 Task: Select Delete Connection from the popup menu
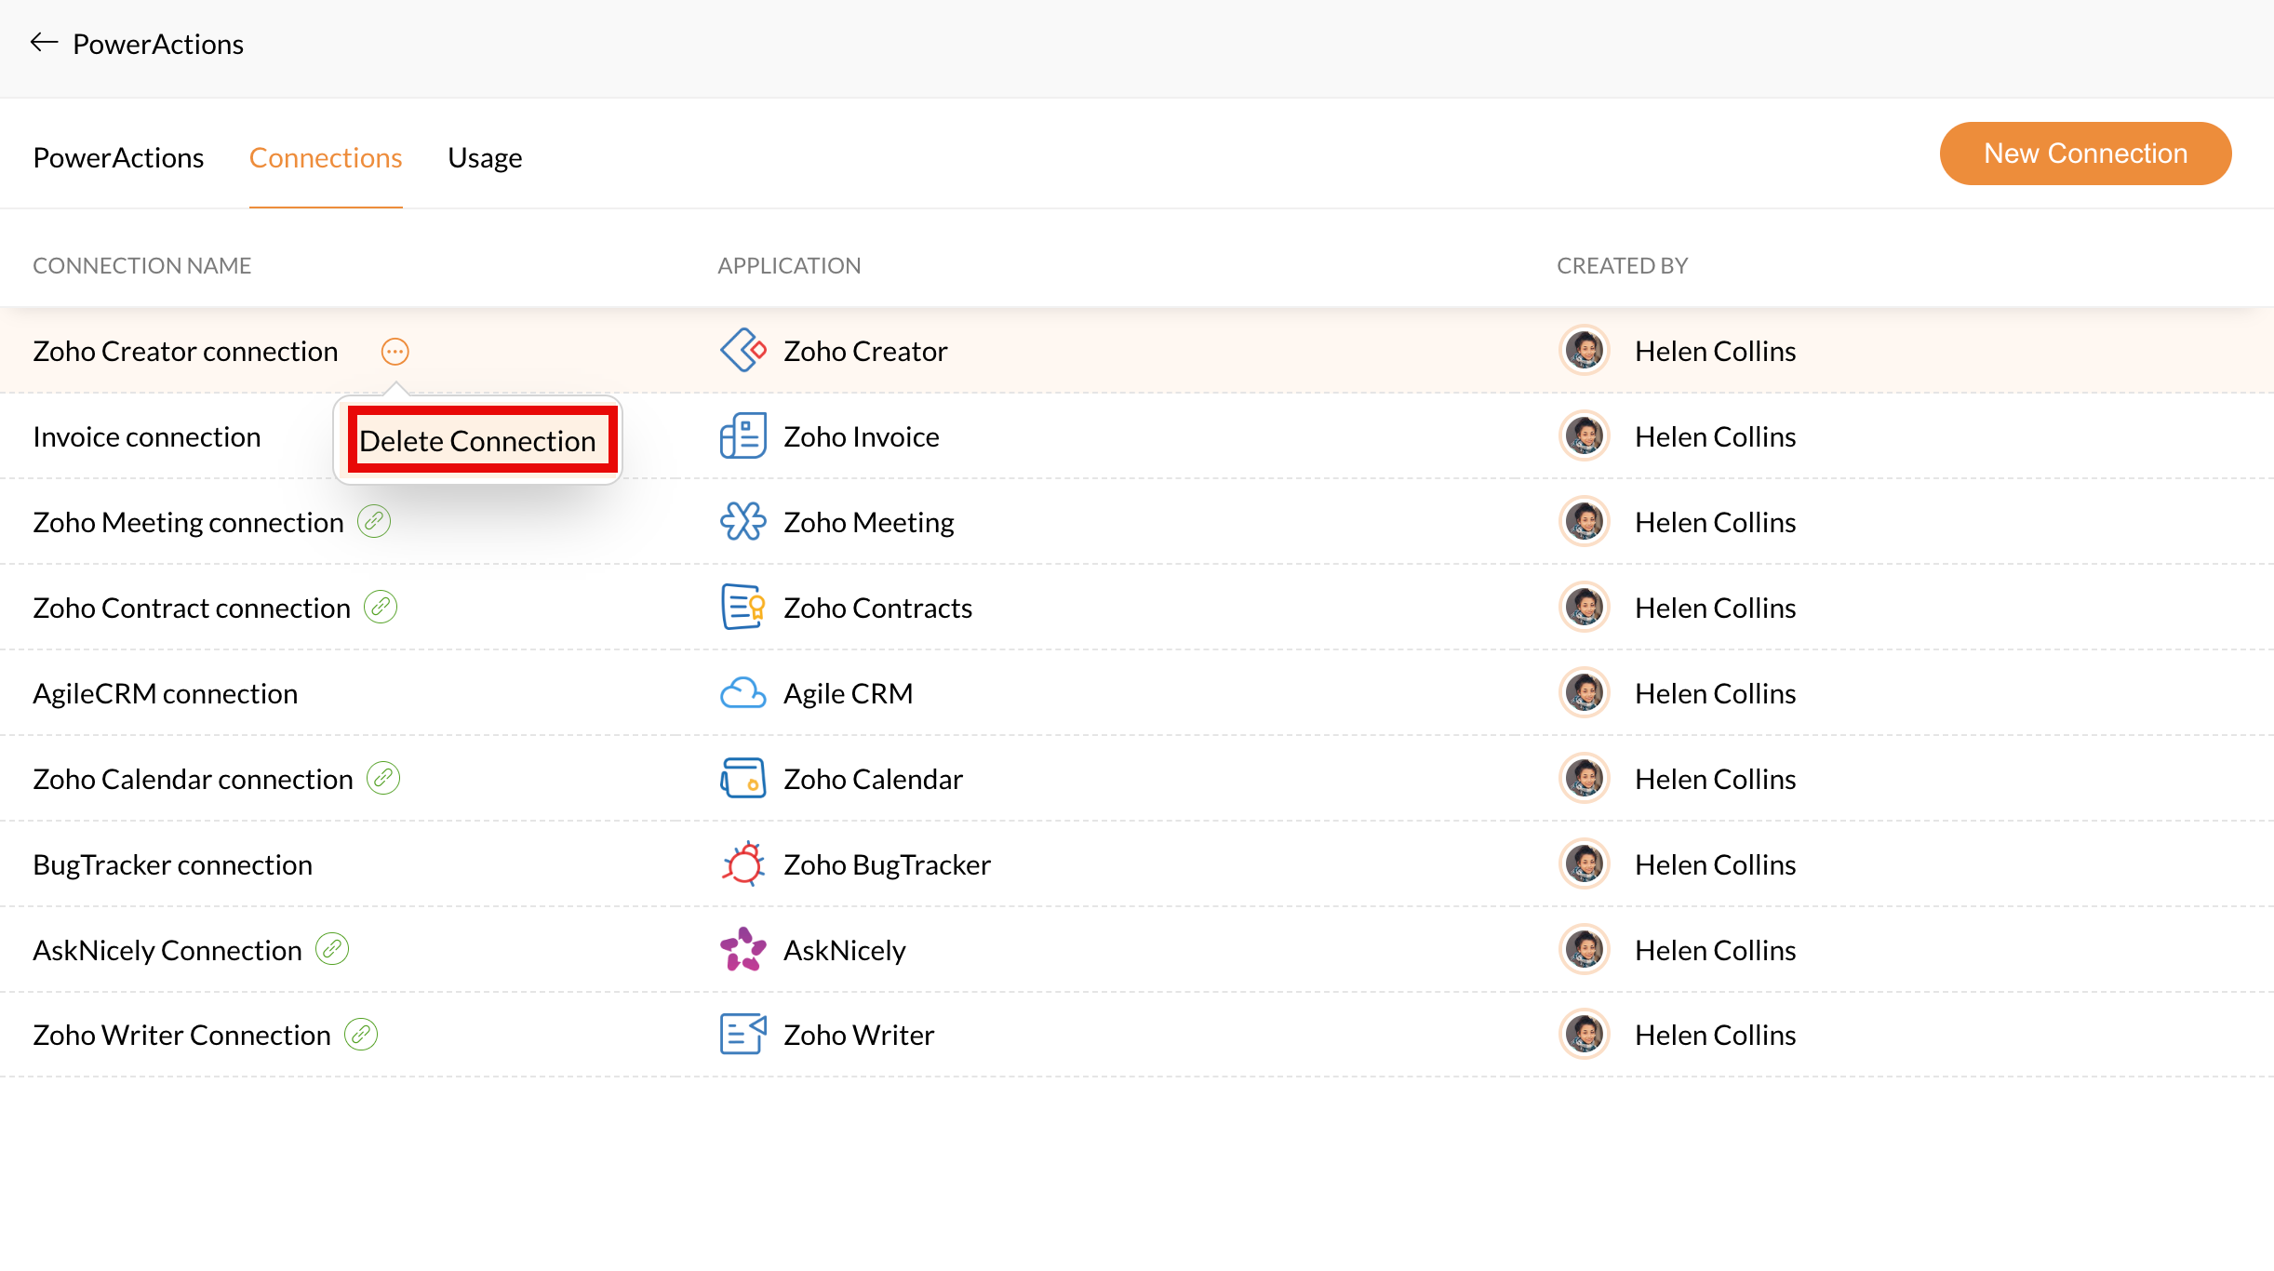[478, 441]
